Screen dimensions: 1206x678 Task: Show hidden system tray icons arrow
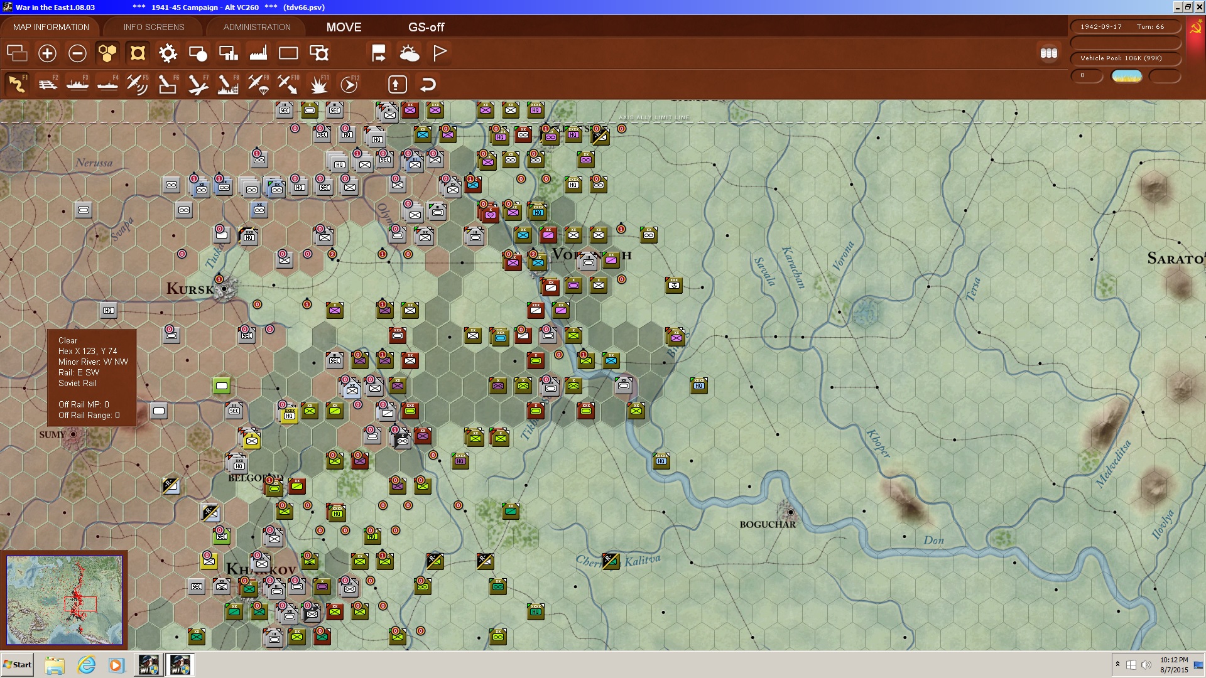[1117, 665]
